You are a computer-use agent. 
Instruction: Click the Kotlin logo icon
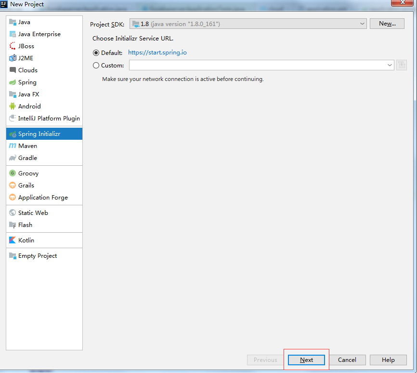point(13,240)
